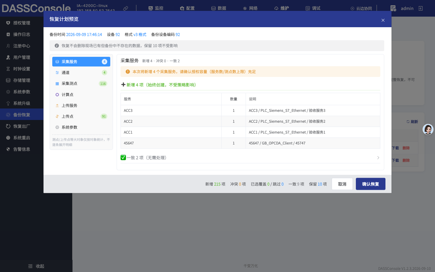Click the 备份恢复 sidebar icon
The width and height of the screenshot is (435, 272).
click(x=8, y=115)
